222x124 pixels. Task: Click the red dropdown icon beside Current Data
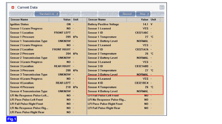pos(13,7)
